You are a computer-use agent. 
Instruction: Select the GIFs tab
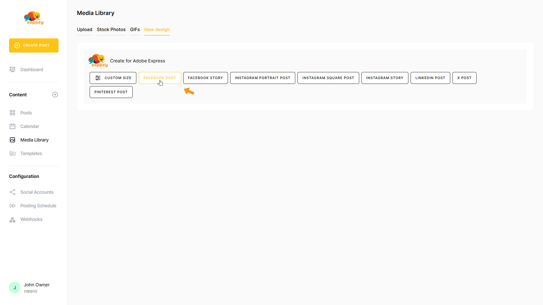click(x=135, y=29)
